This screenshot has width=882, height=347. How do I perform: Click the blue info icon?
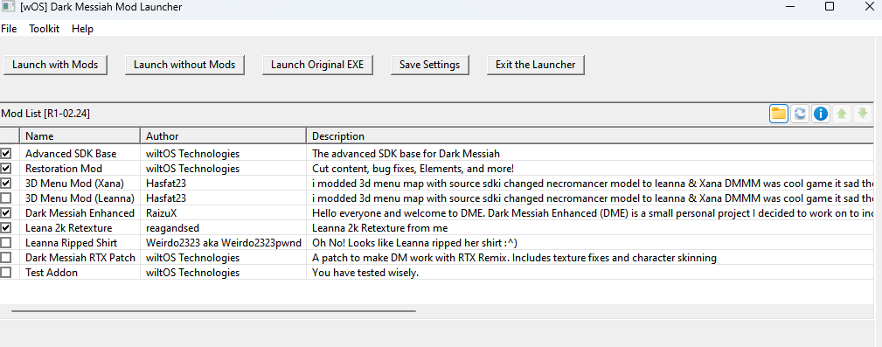pos(821,114)
